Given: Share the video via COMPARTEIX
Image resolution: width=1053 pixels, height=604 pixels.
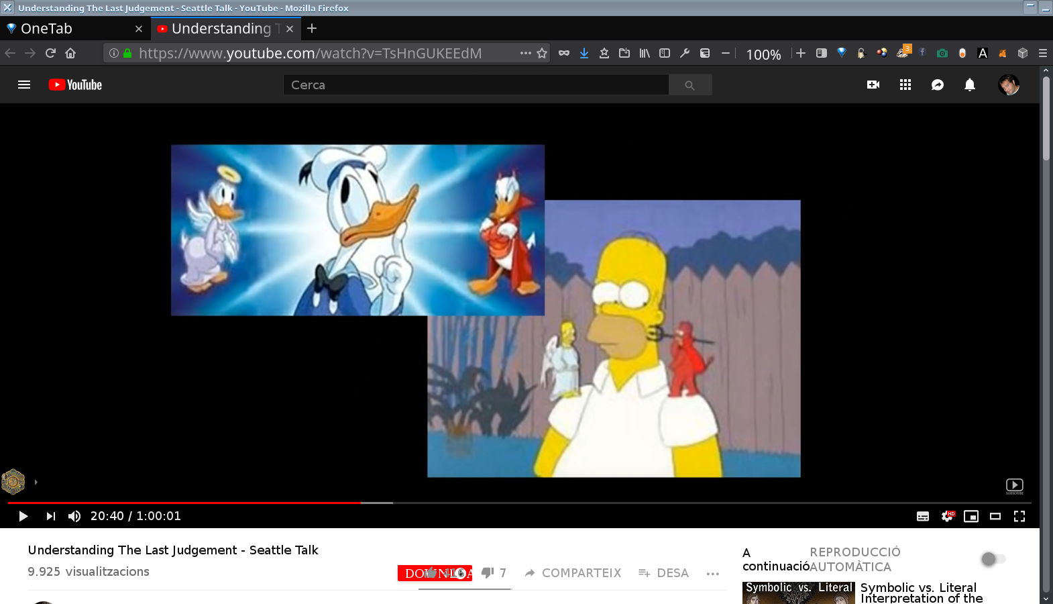Looking at the screenshot, I should tap(573, 572).
